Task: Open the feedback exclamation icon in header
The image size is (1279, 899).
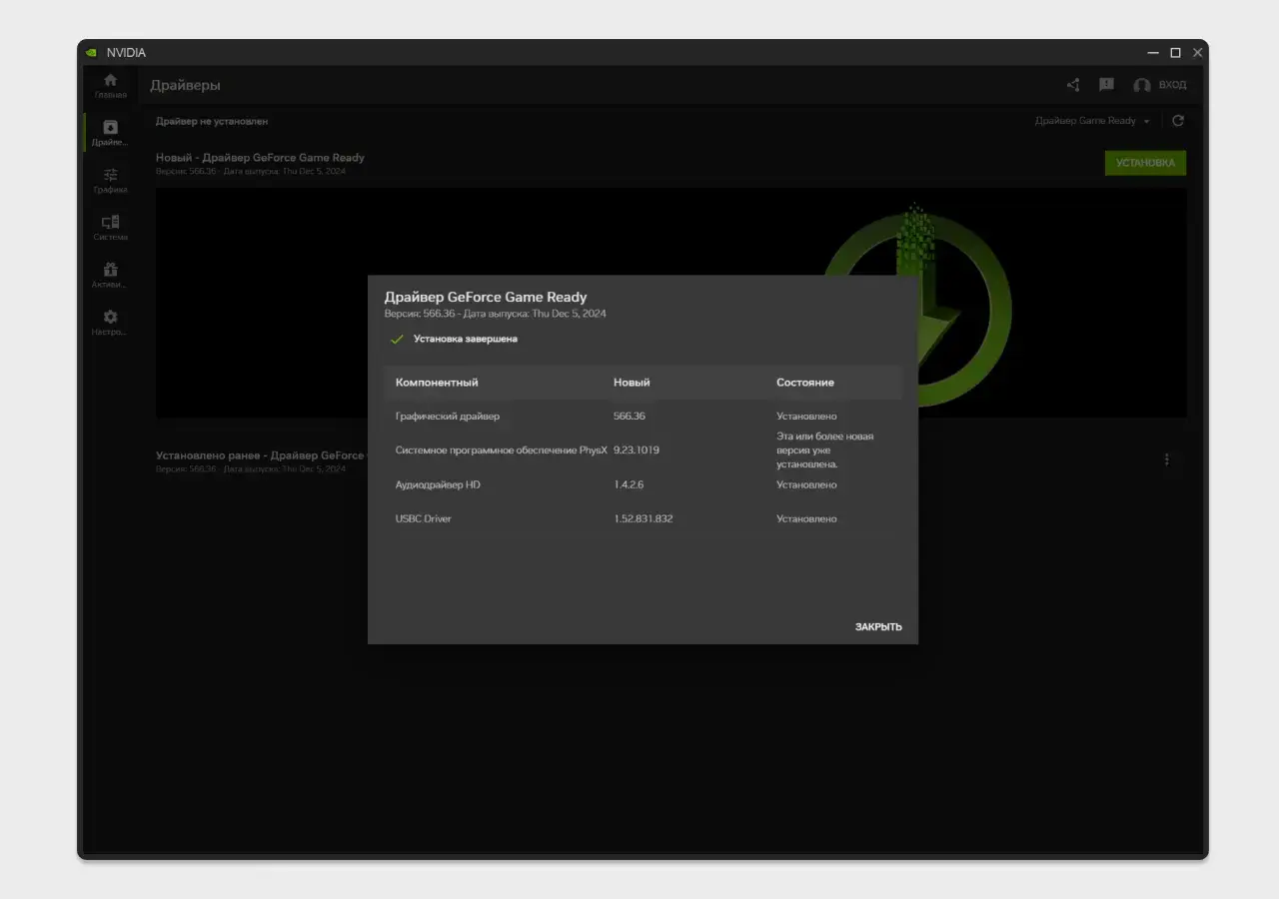Action: click(1106, 85)
